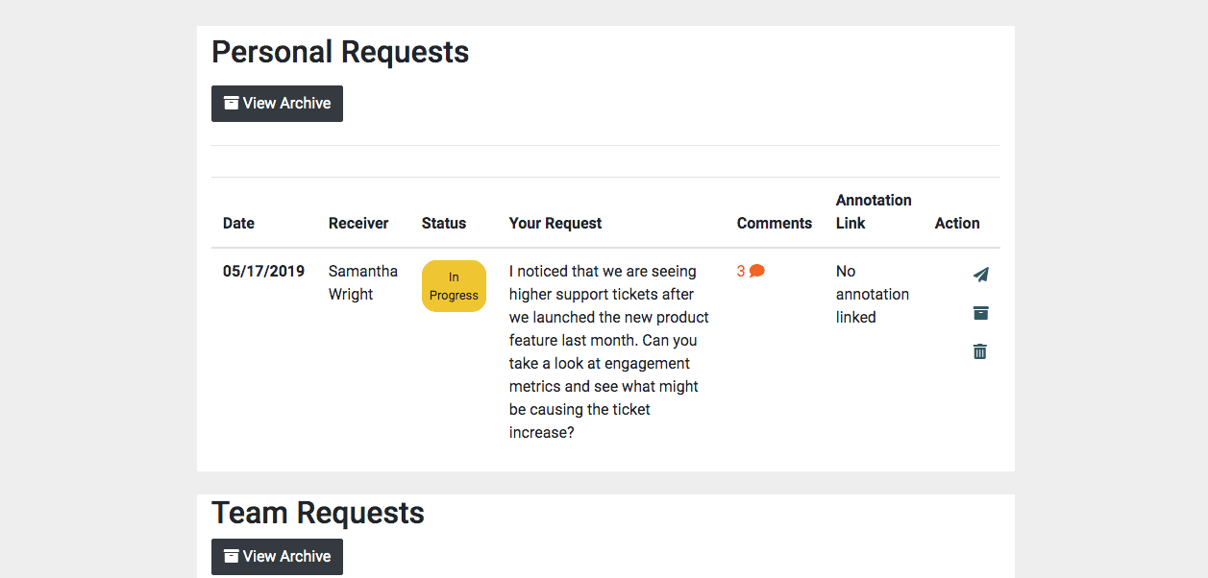This screenshot has width=1208, height=578.
Task: Select the Date column header
Action: click(238, 223)
